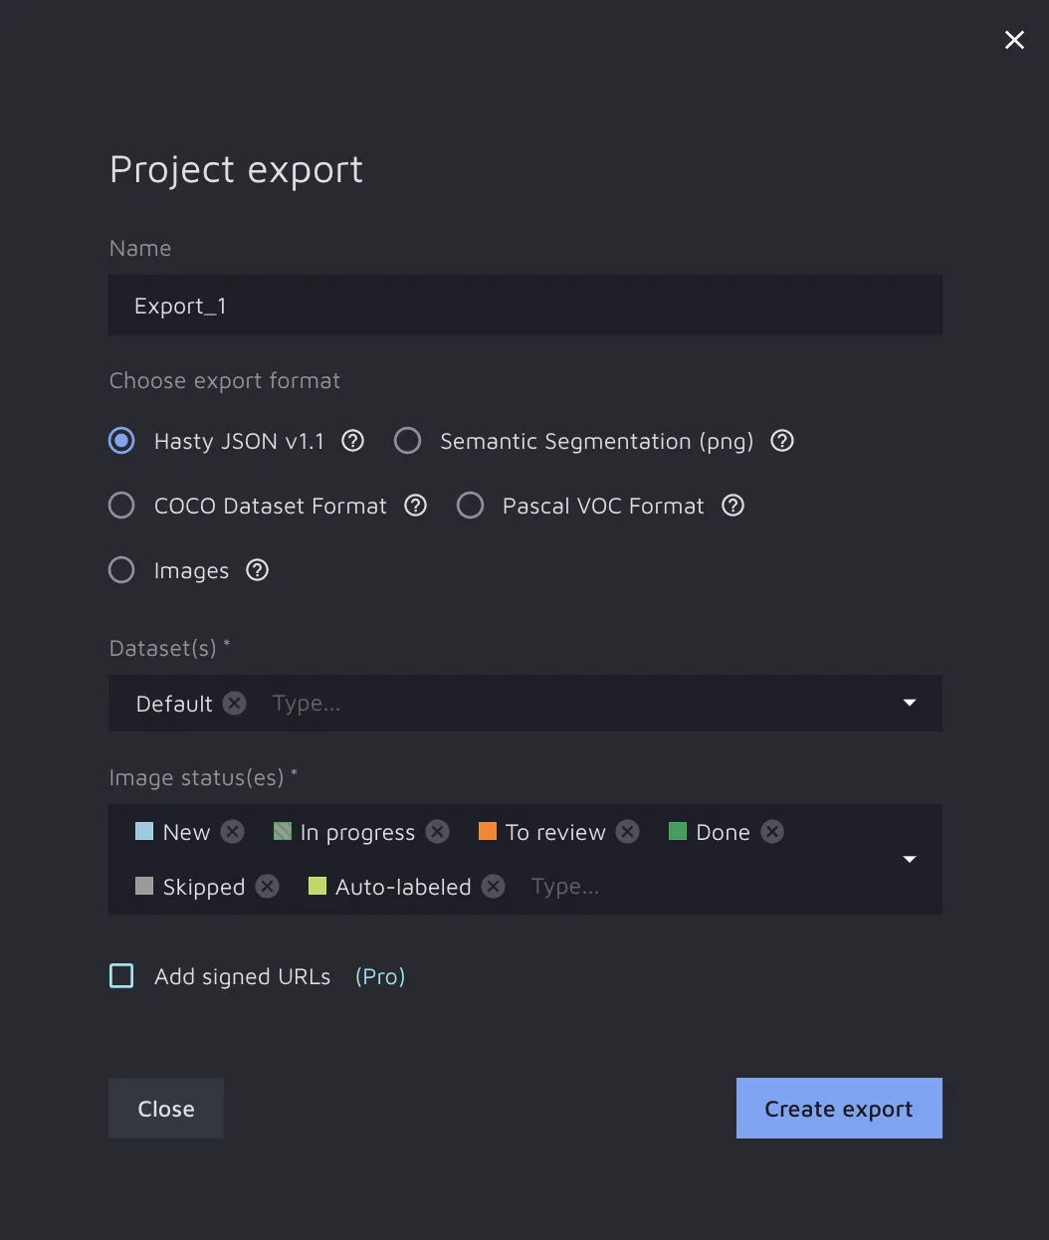Click the orange To review color swatch

(488, 832)
